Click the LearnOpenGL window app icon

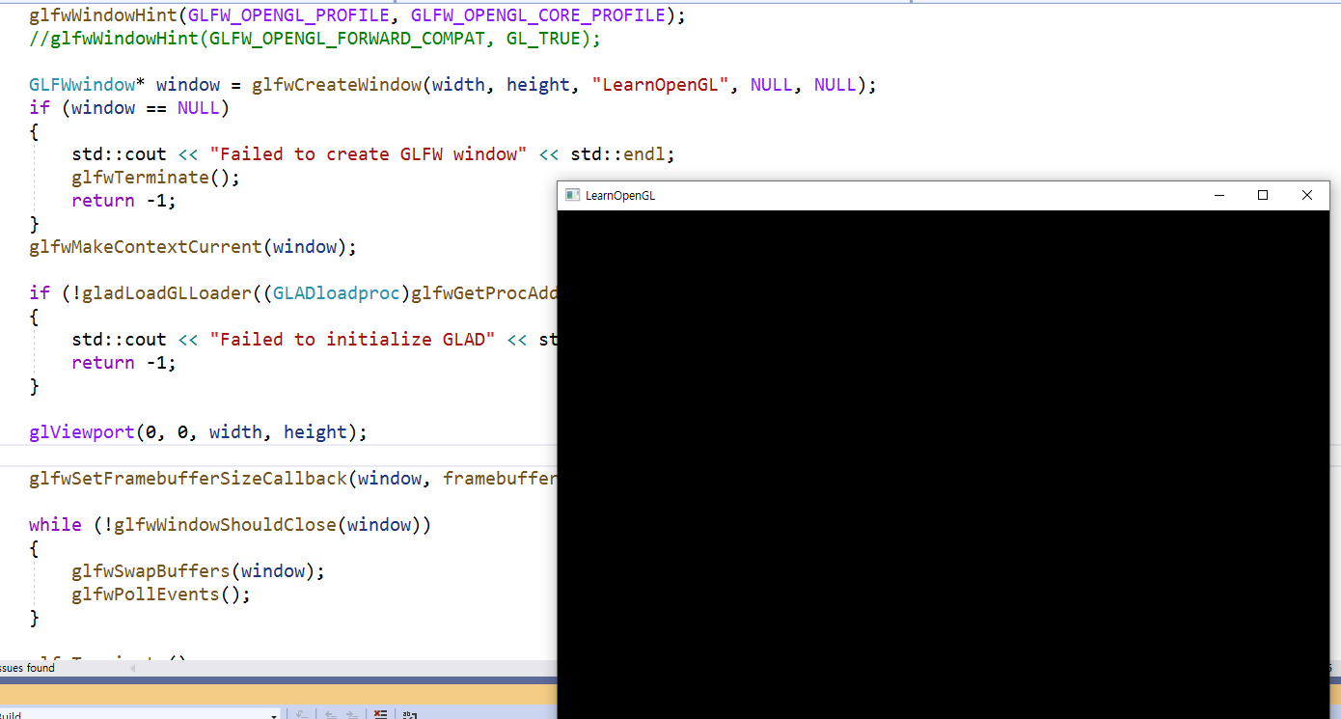pyautogui.click(x=572, y=195)
